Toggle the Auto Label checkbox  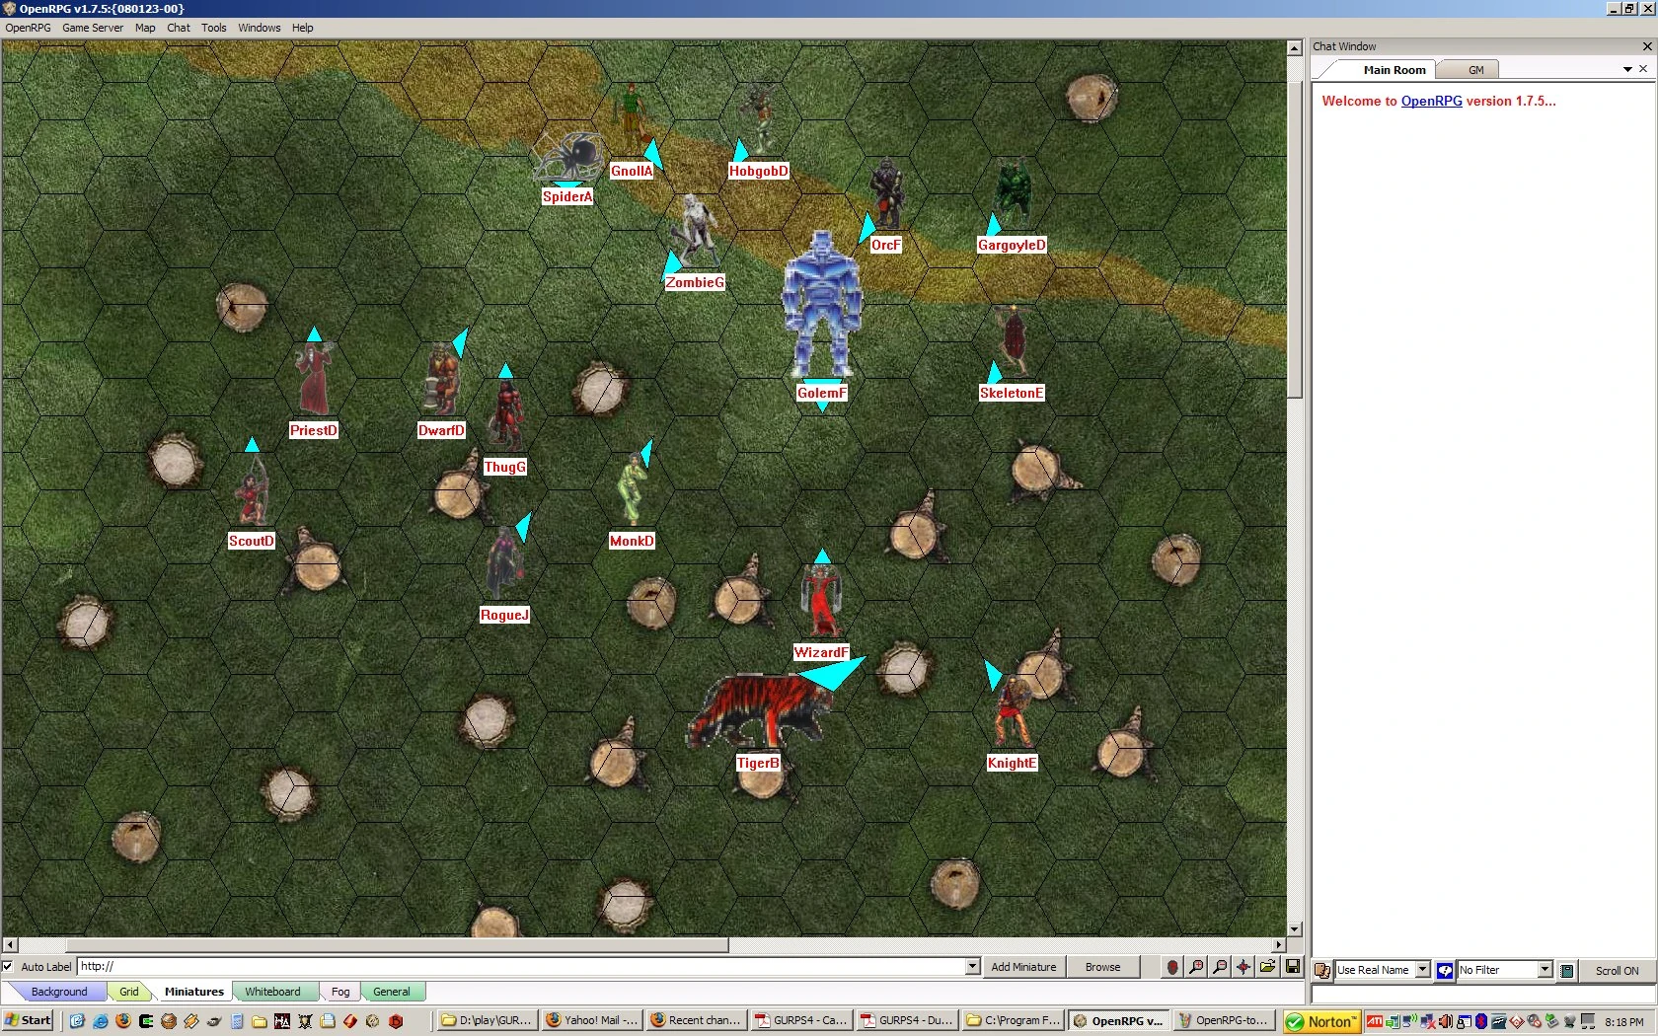(x=8, y=966)
